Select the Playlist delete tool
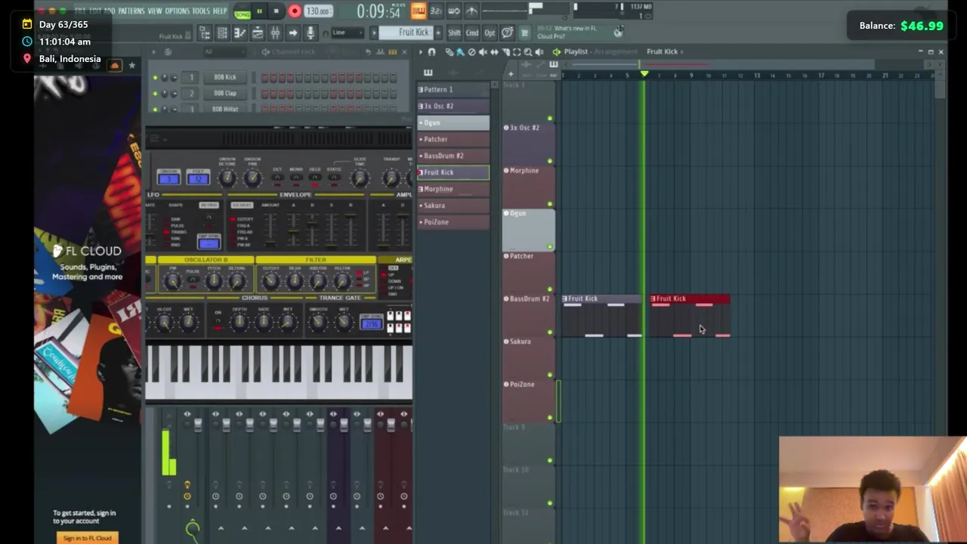Viewport: 967px width, 544px height. pyautogui.click(x=471, y=52)
